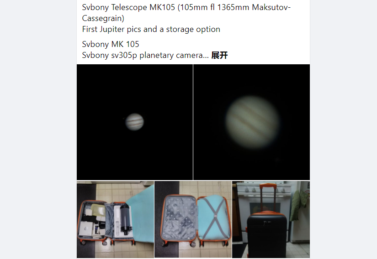Open the large close-up Jupiter photo
Screen dimensions: 377x259
pyautogui.click(x=251, y=122)
